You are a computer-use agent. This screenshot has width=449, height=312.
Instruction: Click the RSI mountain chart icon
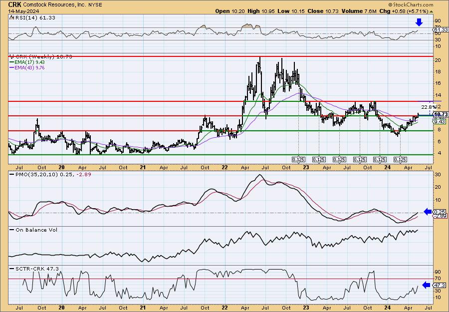pyautogui.click(x=11, y=17)
